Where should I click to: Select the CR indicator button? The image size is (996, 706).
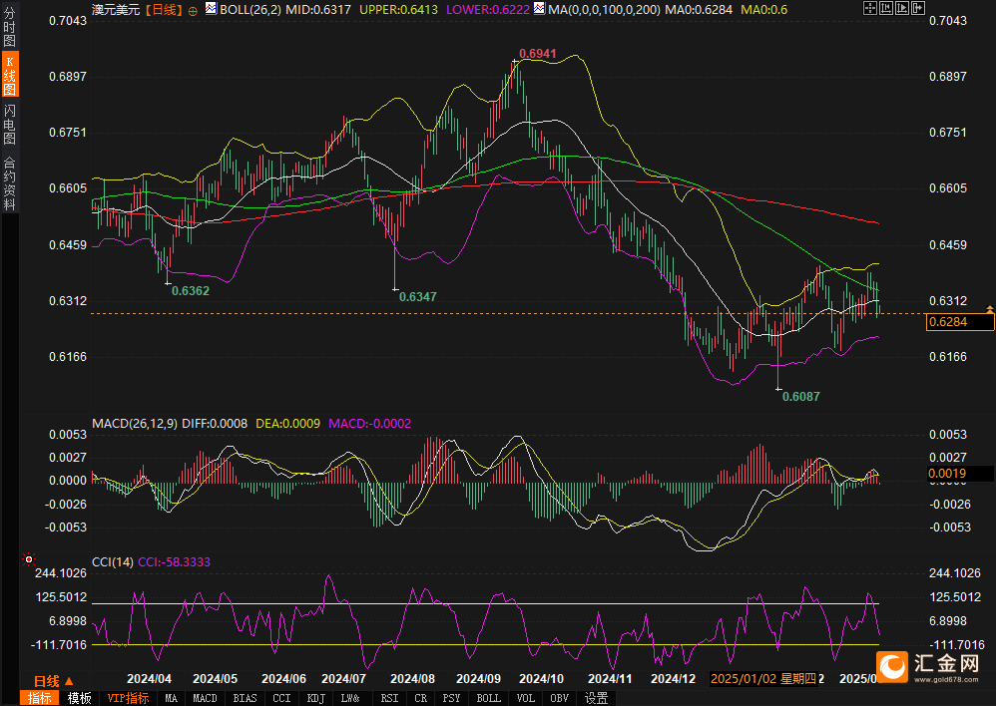coord(420,698)
